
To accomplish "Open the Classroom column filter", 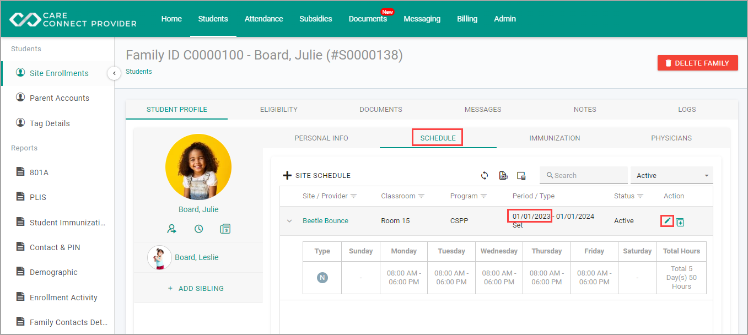I will tap(421, 196).
